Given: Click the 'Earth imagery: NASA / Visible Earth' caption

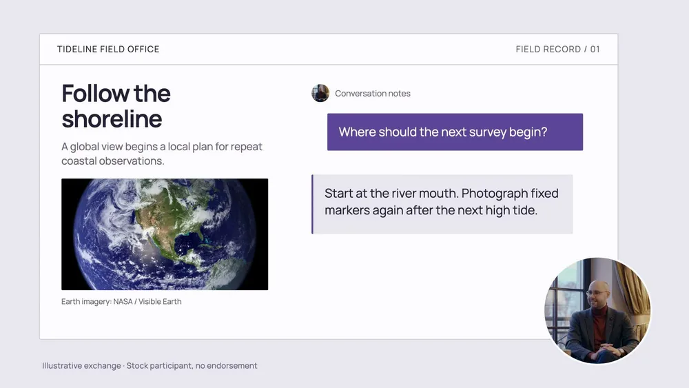Looking at the screenshot, I should point(121,301).
